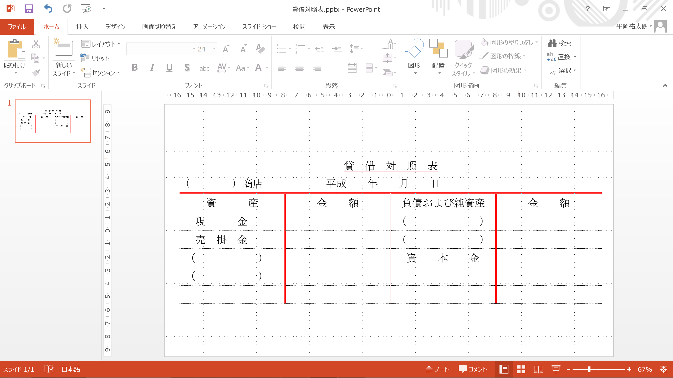Switch to slide sorter view icon

coord(521,369)
